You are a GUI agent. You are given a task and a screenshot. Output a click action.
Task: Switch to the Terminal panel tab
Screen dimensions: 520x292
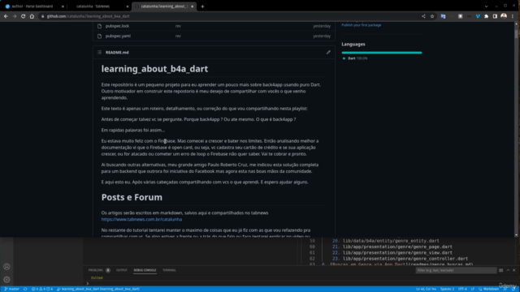point(169,270)
